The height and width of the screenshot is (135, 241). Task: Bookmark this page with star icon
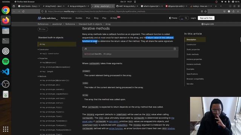(x=206, y=11)
